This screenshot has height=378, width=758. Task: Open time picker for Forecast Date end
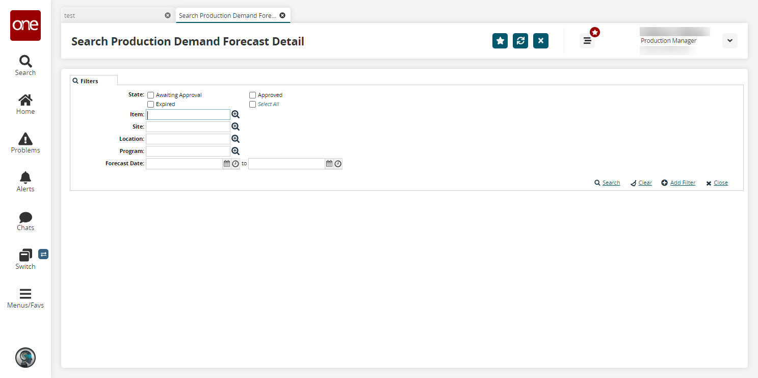point(338,164)
